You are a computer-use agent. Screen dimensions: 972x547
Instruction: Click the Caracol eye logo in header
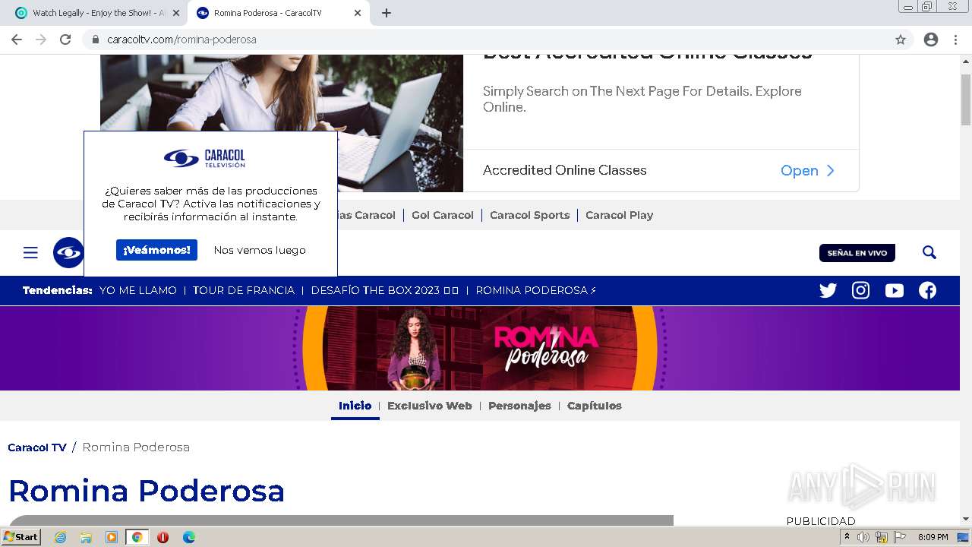click(68, 253)
